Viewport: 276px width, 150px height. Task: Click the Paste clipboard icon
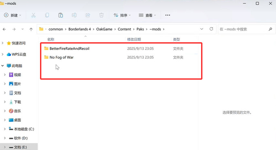pos(61,15)
